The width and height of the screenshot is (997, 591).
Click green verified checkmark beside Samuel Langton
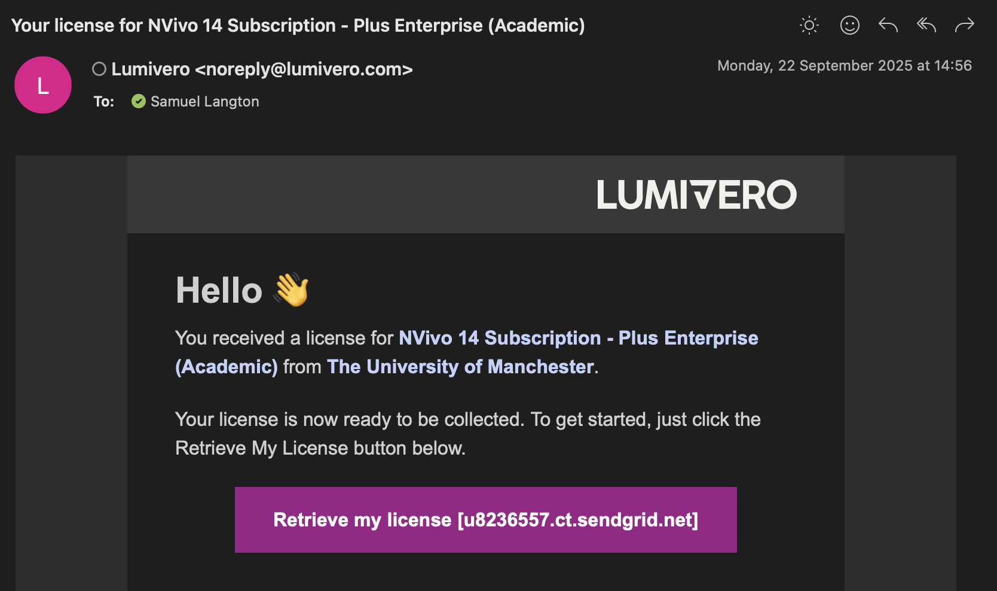139,102
